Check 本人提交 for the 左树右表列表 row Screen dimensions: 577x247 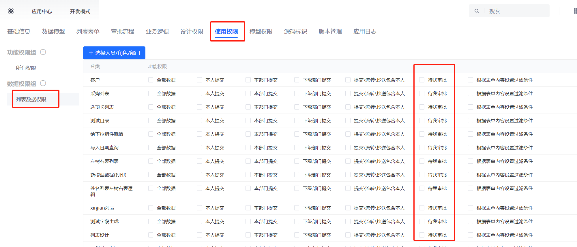pos(199,161)
